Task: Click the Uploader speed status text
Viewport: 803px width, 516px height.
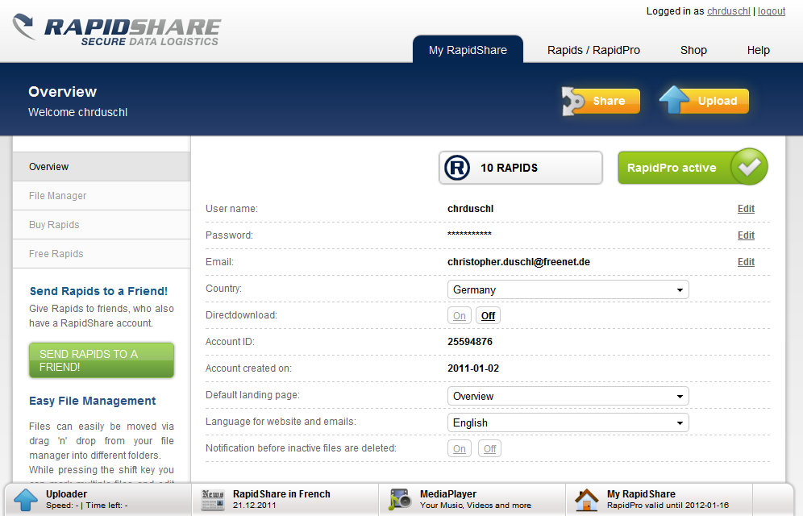Action: click(x=86, y=506)
